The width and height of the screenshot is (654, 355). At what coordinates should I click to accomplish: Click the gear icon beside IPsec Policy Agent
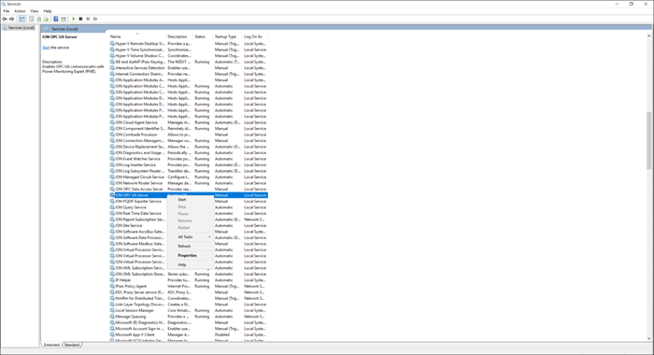112,286
